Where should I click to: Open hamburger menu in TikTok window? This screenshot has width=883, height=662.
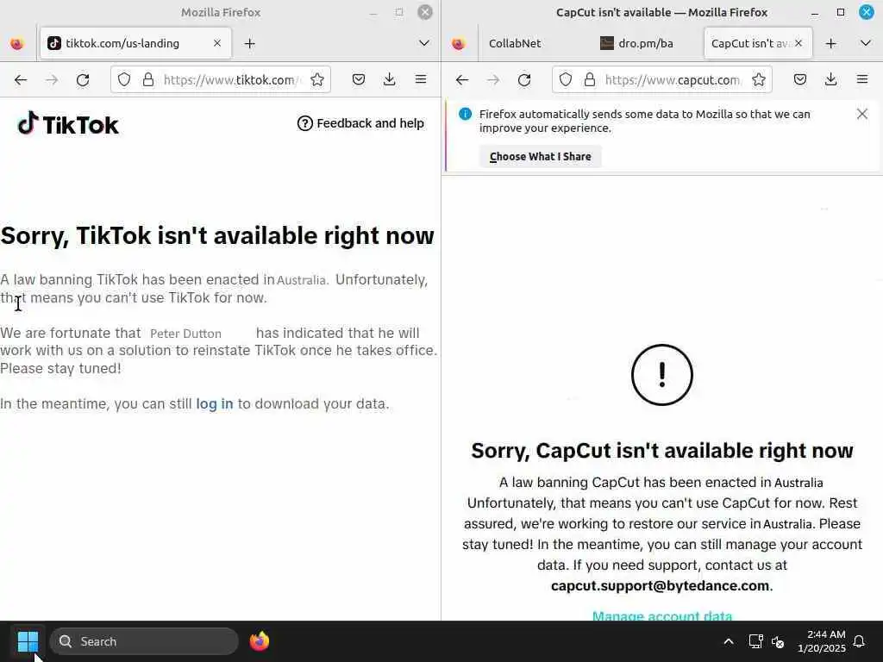click(x=421, y=80)
